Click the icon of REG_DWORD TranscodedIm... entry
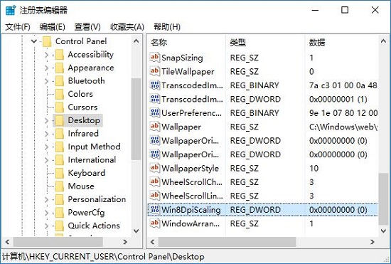This screenshot has width=391, height=264. [x=154, y=99]
